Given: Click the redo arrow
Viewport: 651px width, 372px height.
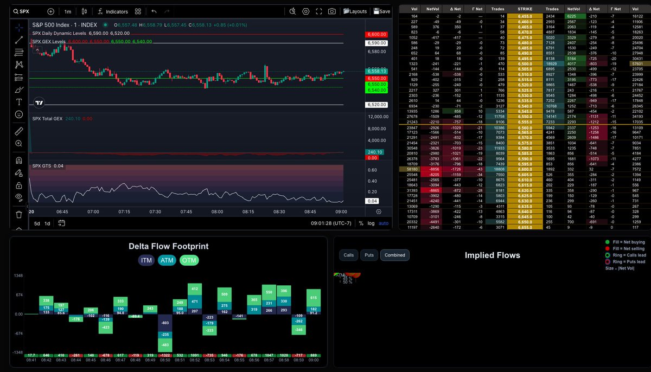Looking at the screenshot, I should tap(167, 11).
